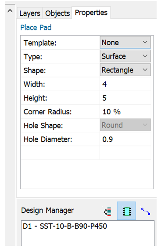The image size is (161, 252).
Task: Click the Width value field
Action: click(x=125, y=84)
